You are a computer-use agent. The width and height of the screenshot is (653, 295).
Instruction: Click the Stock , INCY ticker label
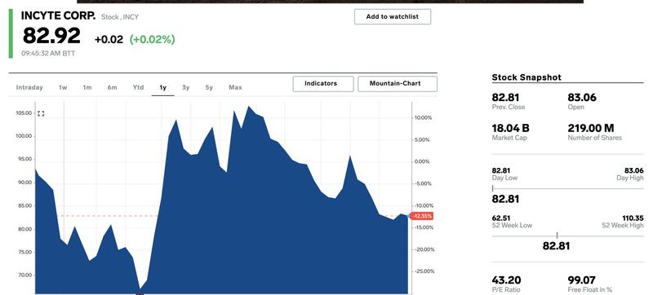pyautogui.click(x=120, y=17)
